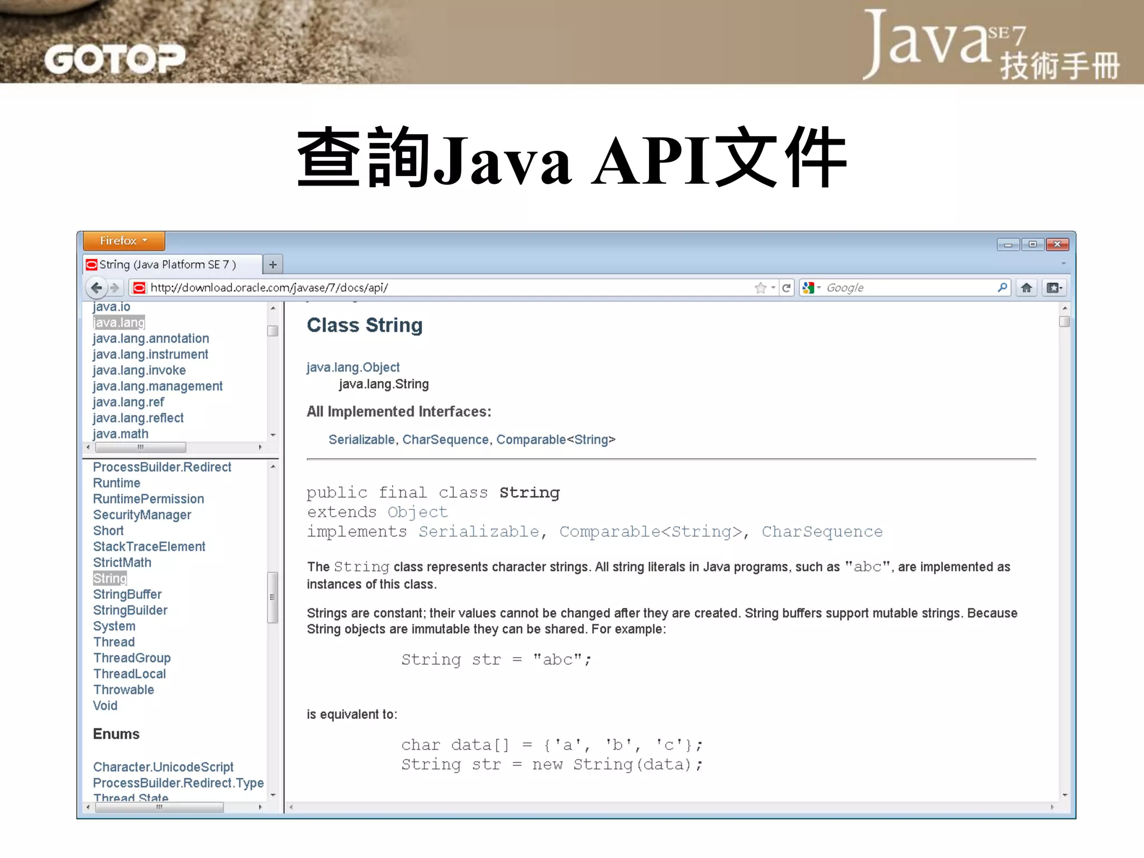Open the StringBuilder class
Viewport: 1144px width, 858px height.
coord(130,611)
